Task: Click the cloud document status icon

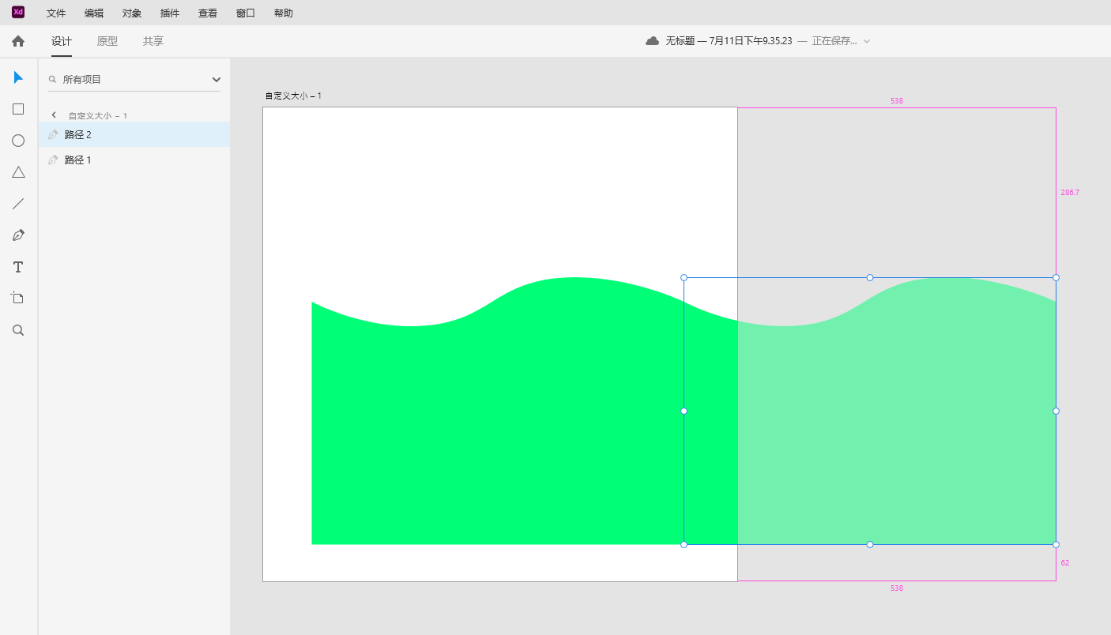Action: tap(652, 41)
